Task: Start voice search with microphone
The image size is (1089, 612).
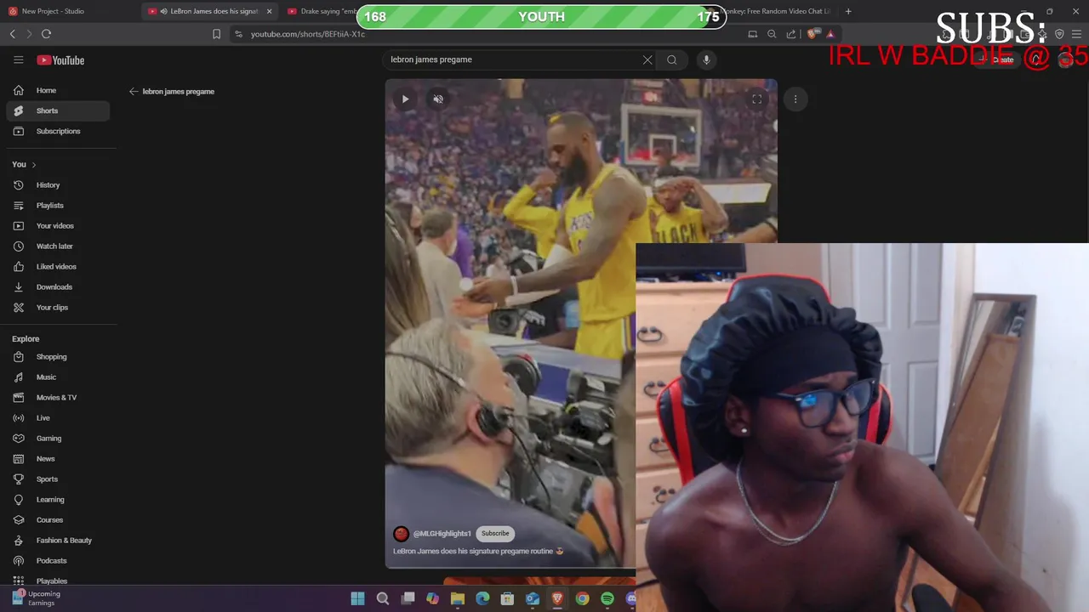Action: tap(706, 59)
